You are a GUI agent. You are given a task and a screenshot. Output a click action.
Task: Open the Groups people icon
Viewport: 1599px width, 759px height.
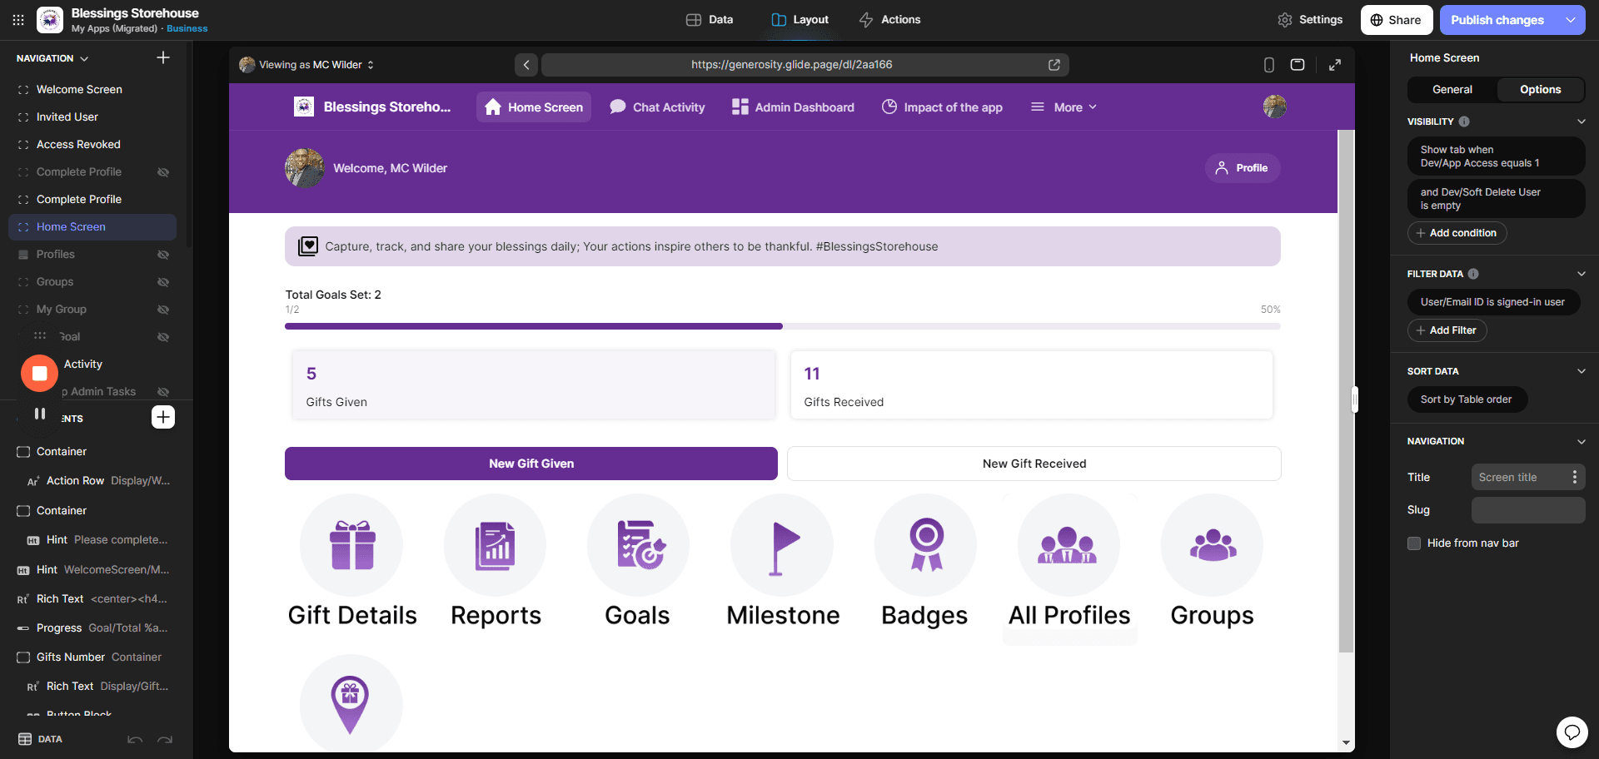1213,545
